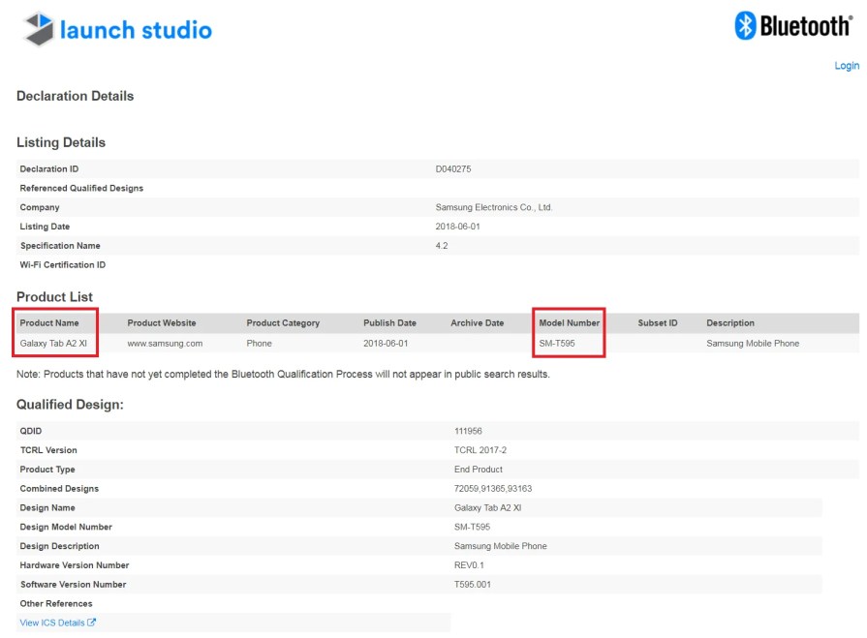Select the Combined Designs value 72059,91365,93163

pyautogui.click(x=493, y=488)
